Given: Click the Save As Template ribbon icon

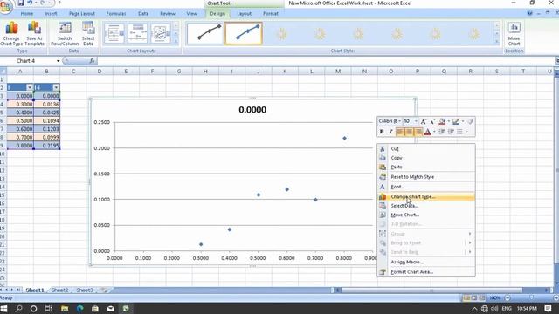Looking at the screenshot, I should click(34, 33).
